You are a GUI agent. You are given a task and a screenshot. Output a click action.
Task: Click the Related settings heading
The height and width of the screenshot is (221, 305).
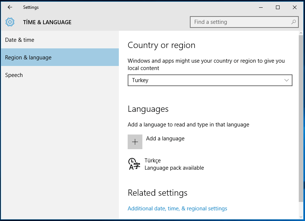(x=157, y=193)
